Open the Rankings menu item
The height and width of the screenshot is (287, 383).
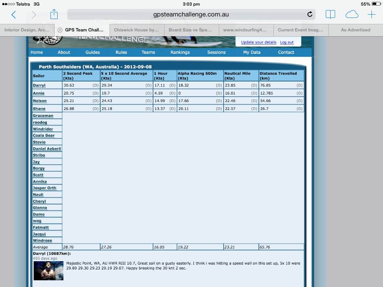(180, 52)
